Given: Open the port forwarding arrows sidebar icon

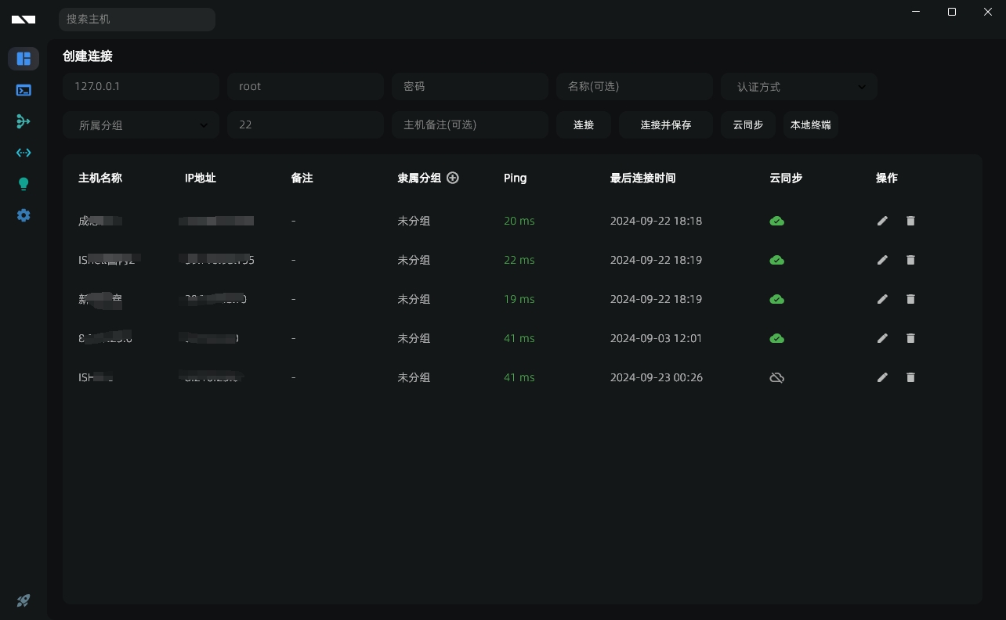Looking at the screenshot, I should 24,153.
